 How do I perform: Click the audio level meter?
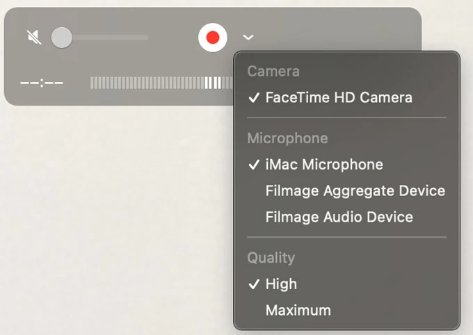click(161, 83)
